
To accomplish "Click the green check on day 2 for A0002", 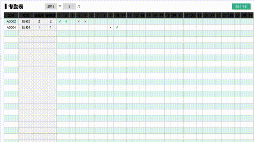I will pos(66,21).
